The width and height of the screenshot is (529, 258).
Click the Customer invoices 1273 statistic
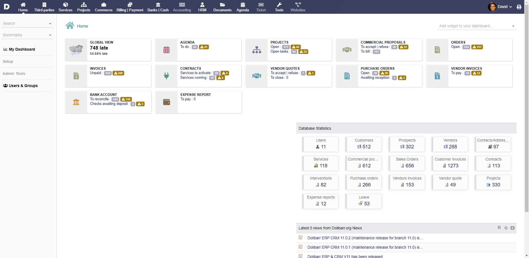pyautogui.click(x=450, y=163)
